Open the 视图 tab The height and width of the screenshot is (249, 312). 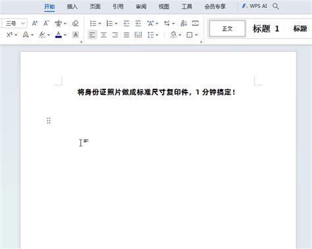click(x=164, y=7)
